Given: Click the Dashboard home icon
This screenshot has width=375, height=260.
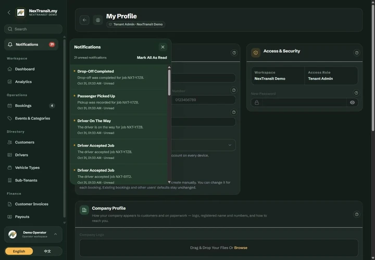Looking at the screenshot, I should 9,69.
